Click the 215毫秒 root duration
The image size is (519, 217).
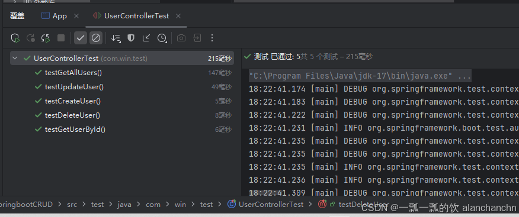tap(220, 59)
